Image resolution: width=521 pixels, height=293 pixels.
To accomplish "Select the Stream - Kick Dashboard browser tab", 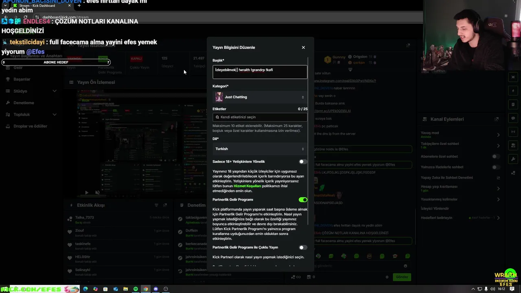I will [42, 6].
